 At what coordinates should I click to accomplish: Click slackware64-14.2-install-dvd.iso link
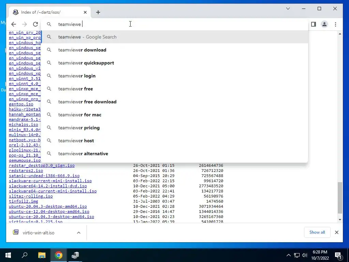(48, 186)
